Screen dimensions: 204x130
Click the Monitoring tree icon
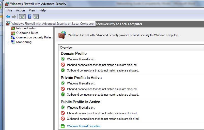(13, 42)
